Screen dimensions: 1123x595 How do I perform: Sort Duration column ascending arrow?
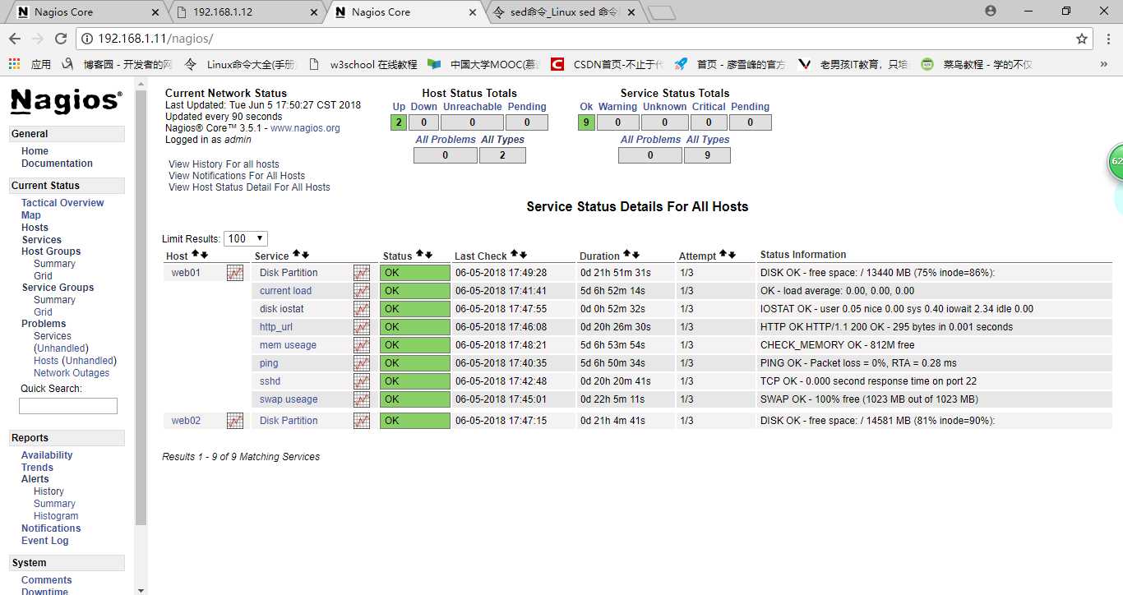(x=626, y=255)
